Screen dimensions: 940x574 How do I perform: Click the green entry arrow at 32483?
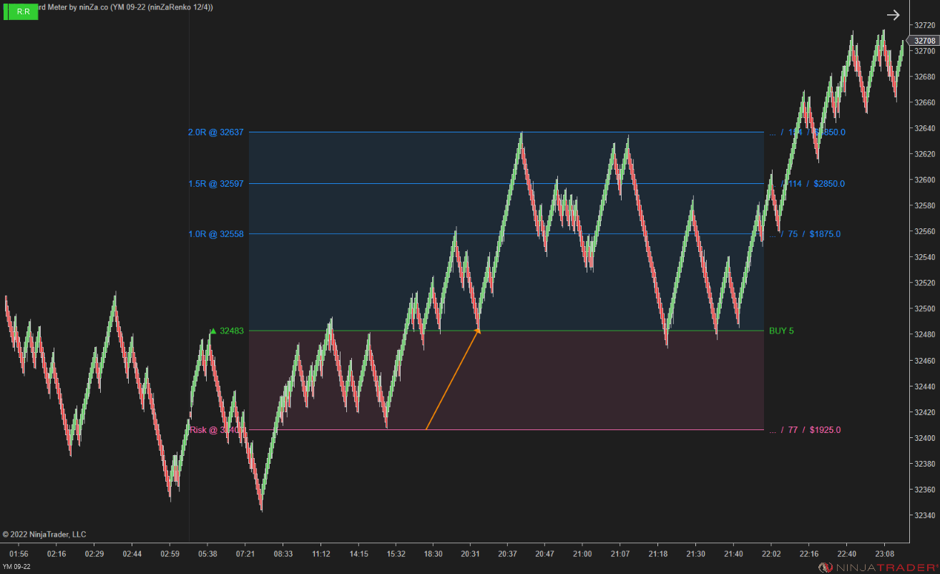[212, 331]
